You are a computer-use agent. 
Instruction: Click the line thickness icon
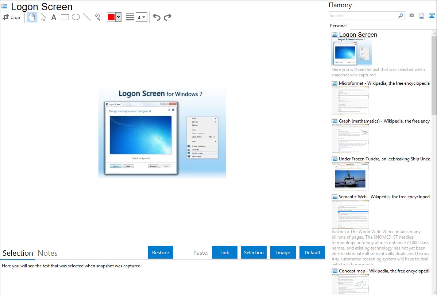pos(130,17)
